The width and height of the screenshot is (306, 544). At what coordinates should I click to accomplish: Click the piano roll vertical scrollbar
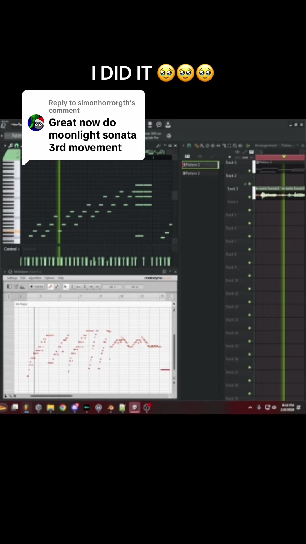175,195
